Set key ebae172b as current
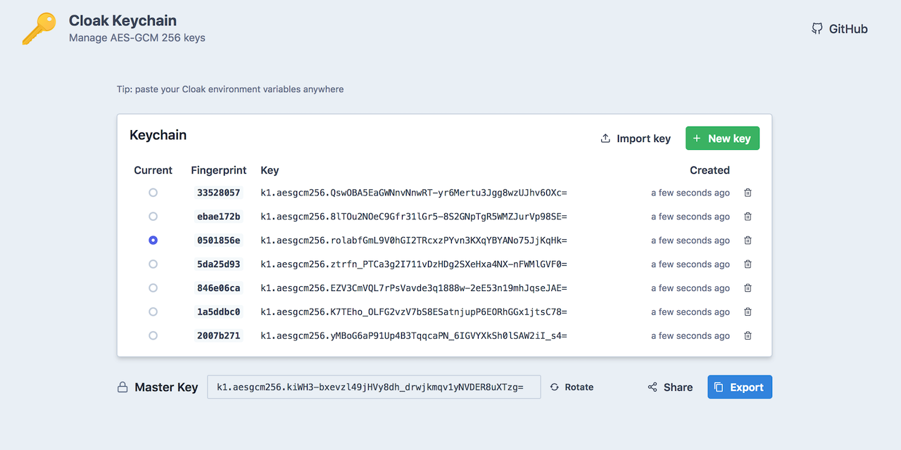 153,217
